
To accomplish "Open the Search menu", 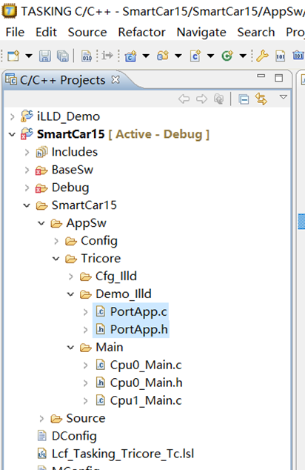I will point(256,32).
